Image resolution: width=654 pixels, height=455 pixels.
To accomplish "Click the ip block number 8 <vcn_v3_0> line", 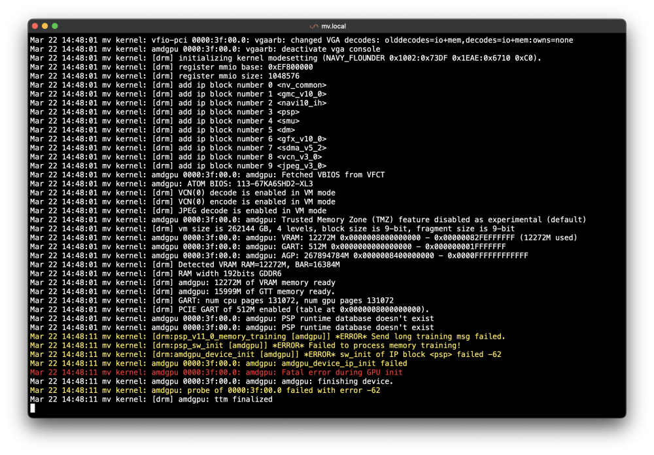I will coord(176,156).
